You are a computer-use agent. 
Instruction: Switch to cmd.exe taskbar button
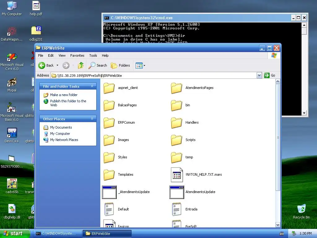58,234
